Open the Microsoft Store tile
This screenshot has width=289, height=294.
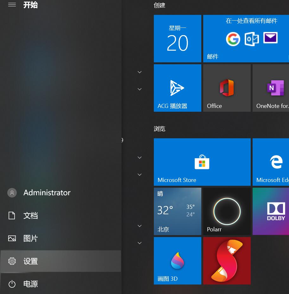pyautogui.click(x=202, y=162)
